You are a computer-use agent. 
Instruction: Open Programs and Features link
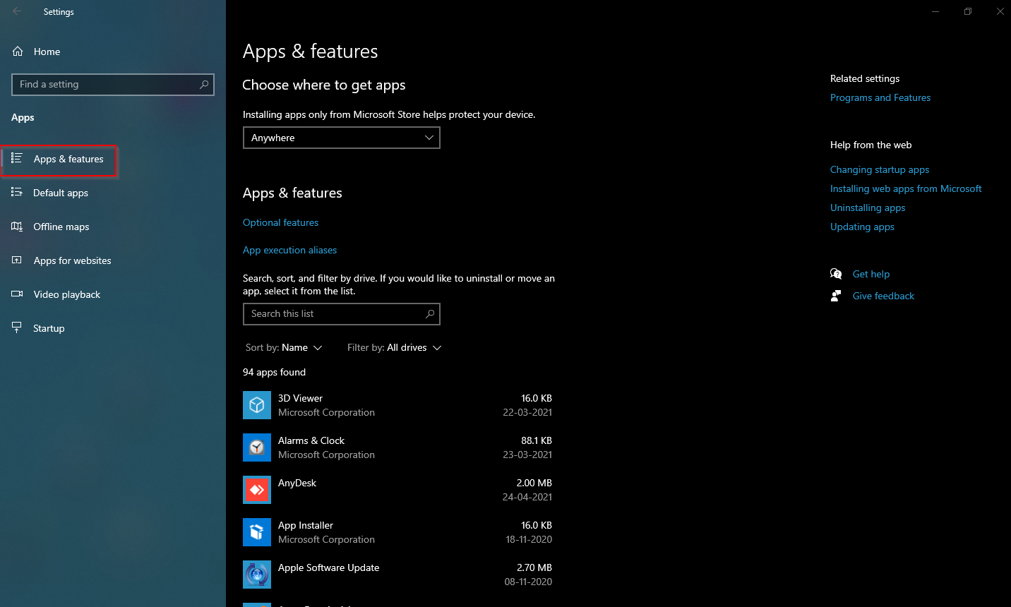coord(880,97)
